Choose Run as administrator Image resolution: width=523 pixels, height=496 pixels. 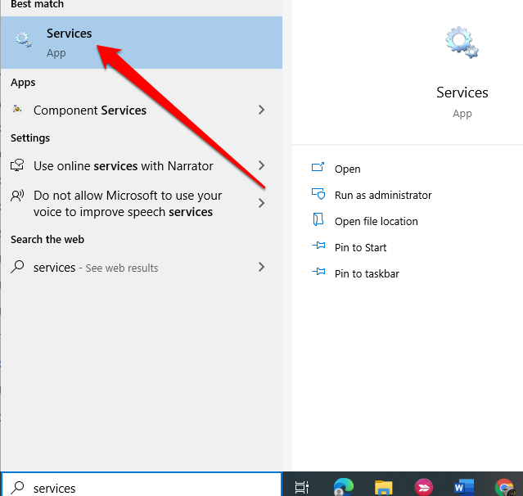(382, 195)
